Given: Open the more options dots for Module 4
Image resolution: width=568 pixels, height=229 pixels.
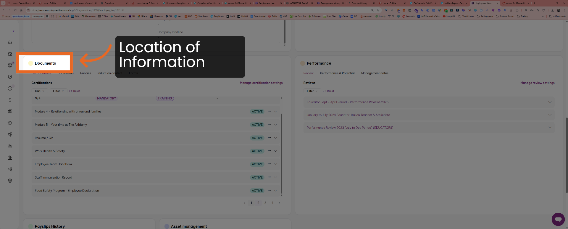Looking at the screenshot, I should pyautogui.click(x=269, y=111).
